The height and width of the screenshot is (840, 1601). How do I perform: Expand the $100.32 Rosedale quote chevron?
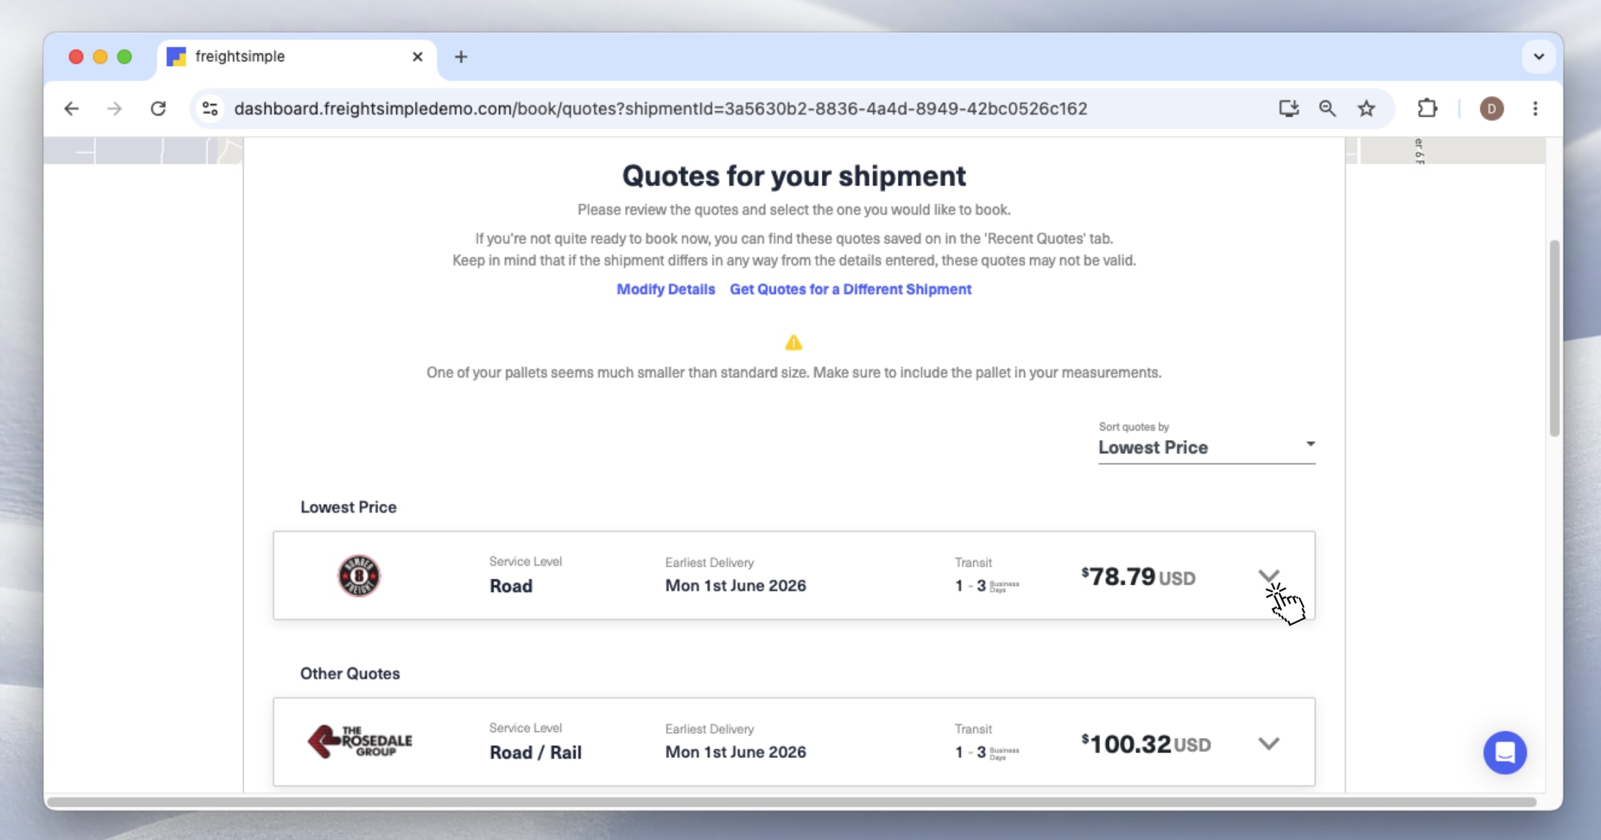point(1269,743)
